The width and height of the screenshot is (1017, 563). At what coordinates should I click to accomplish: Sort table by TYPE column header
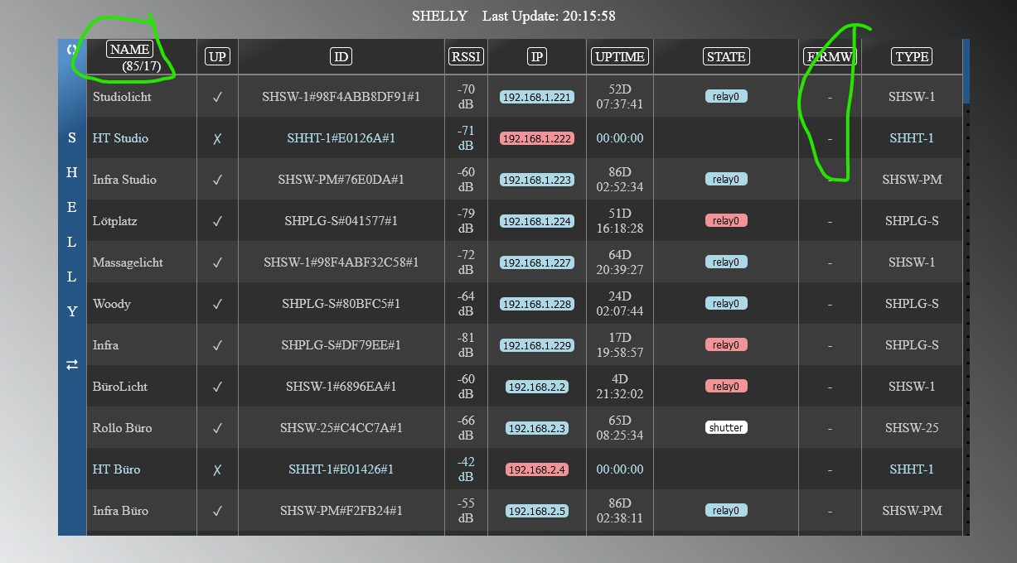pyautogui.click(x=912, y=57)
